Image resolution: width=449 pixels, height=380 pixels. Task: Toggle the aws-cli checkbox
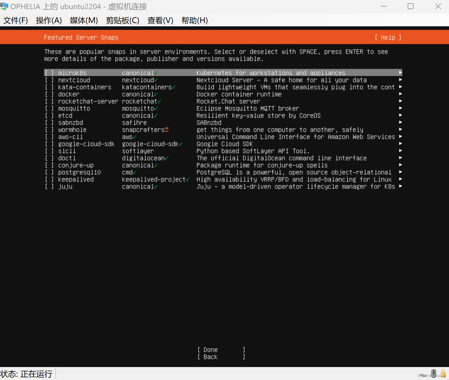[x=49, y=137]
